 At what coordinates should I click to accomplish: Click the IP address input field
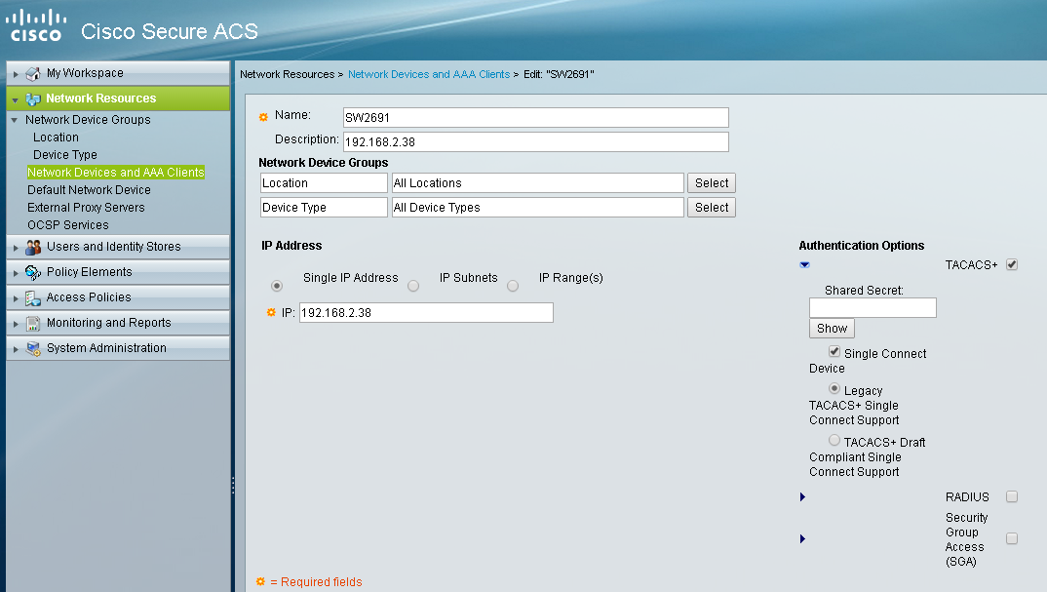pos(426,313)
